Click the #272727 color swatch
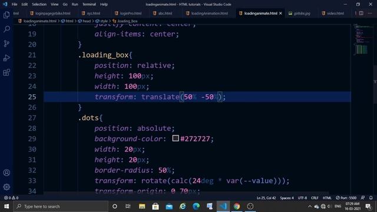Viewport: 377px width, 212px height. click(x=176, y=138)
